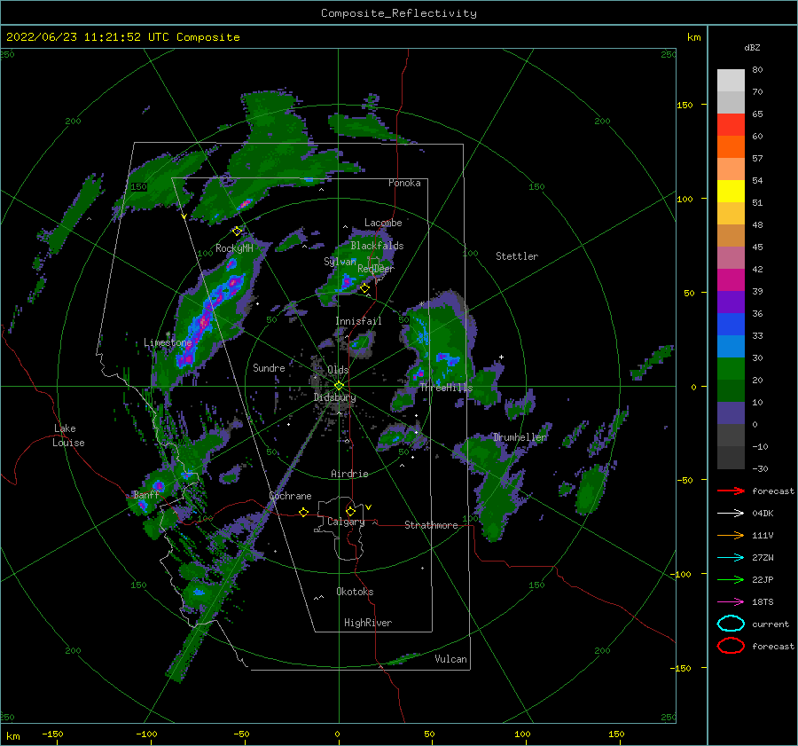
Task: Select the orange 111V arrow legend icon
Action: [731, 535]
